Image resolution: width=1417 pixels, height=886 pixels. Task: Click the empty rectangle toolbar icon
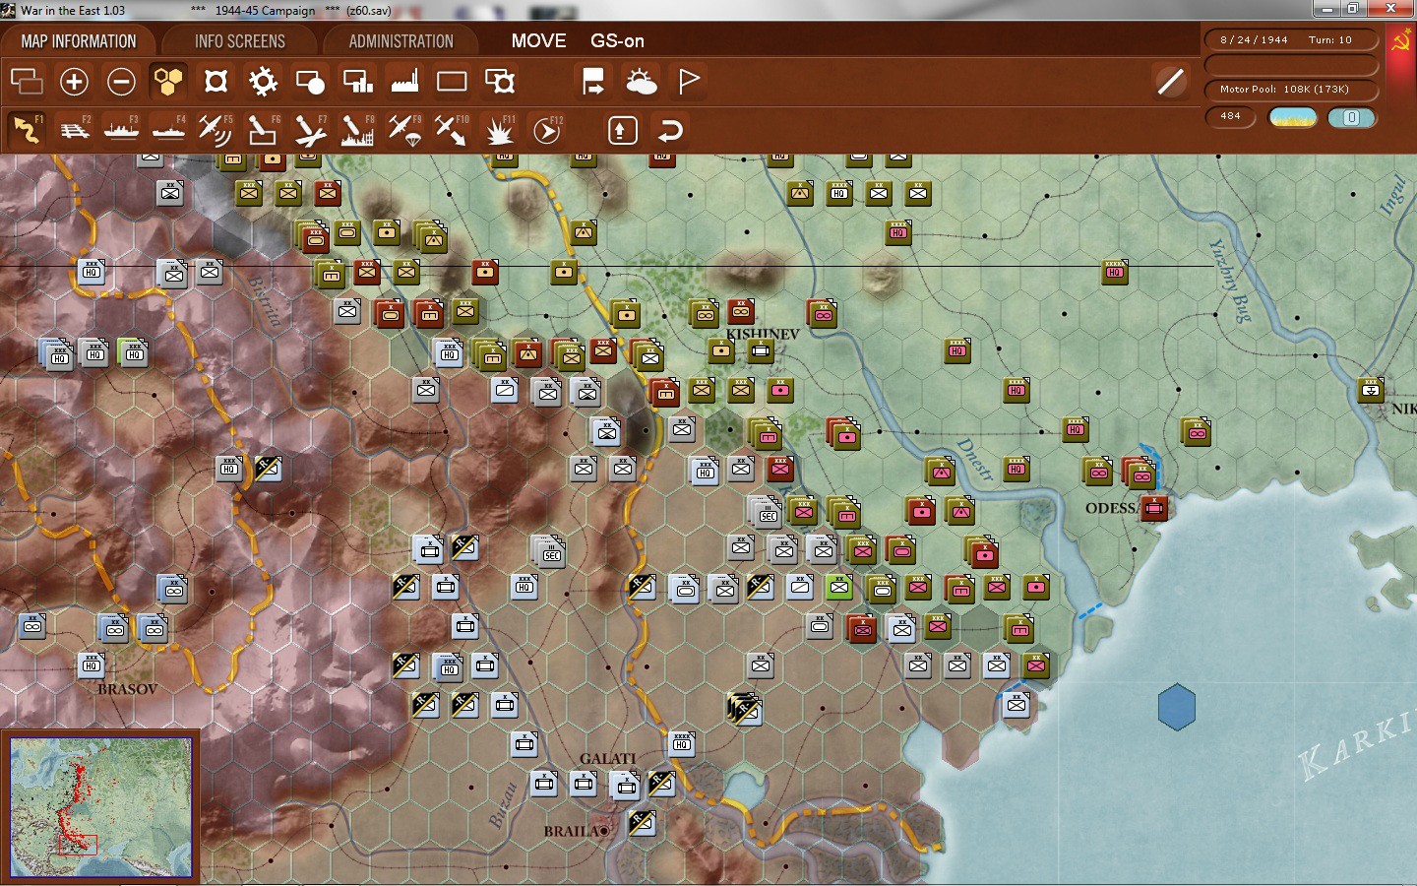(452, 81)
